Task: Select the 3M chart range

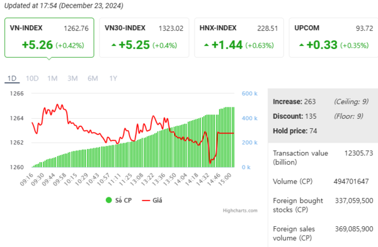Action: click(72, 79)
